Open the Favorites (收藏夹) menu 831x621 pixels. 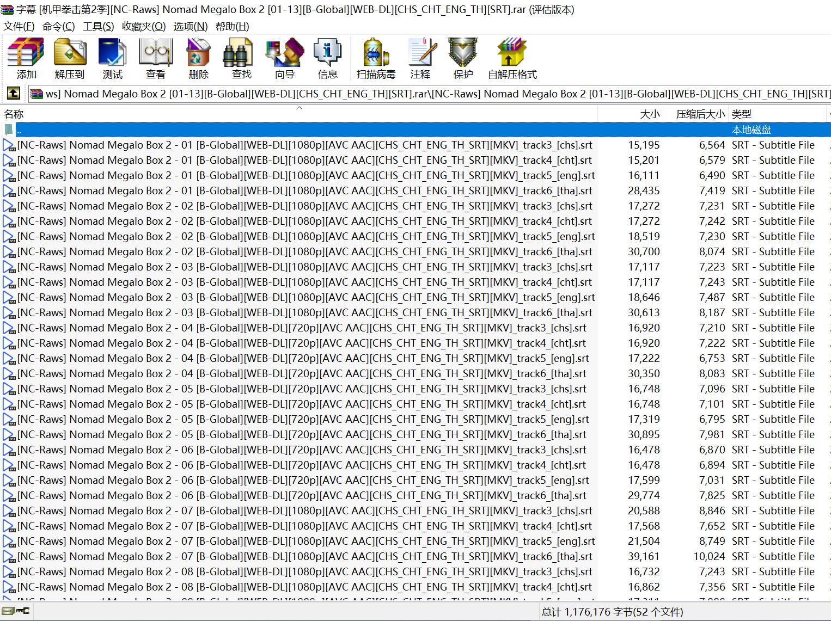(144, 26)
